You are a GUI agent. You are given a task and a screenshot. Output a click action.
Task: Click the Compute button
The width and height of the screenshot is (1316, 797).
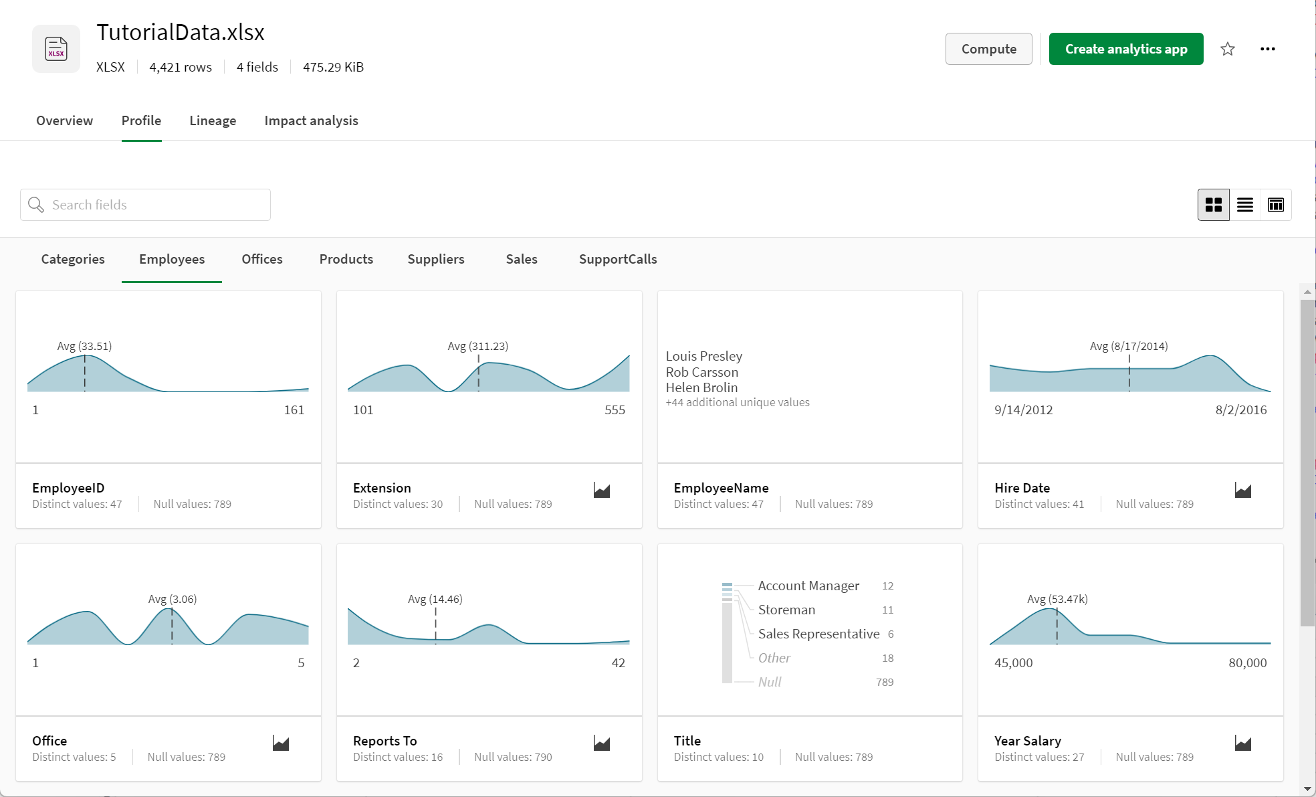[988, 48]
